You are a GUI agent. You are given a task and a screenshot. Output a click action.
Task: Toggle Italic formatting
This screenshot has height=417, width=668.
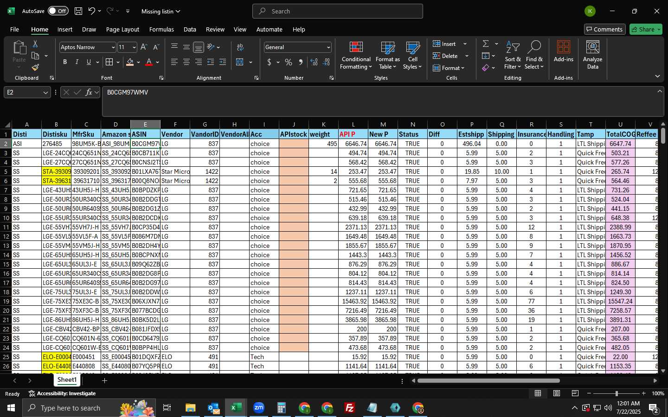pyautogui.click(x=77, y=62)
